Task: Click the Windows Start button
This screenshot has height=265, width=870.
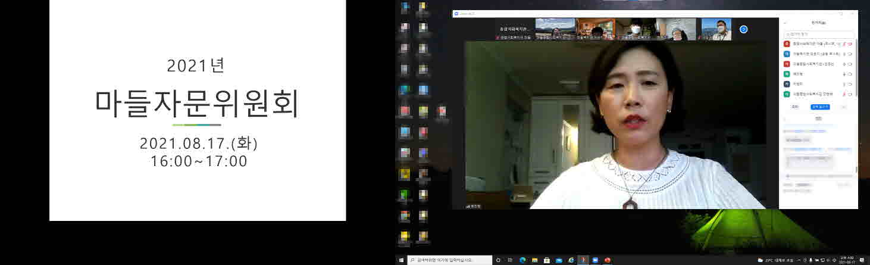Action: (x=401, y=260)
